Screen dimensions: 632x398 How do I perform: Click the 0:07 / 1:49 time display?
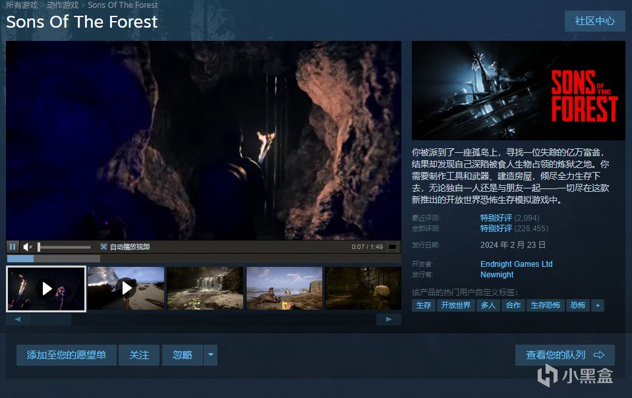coord(367,247)
